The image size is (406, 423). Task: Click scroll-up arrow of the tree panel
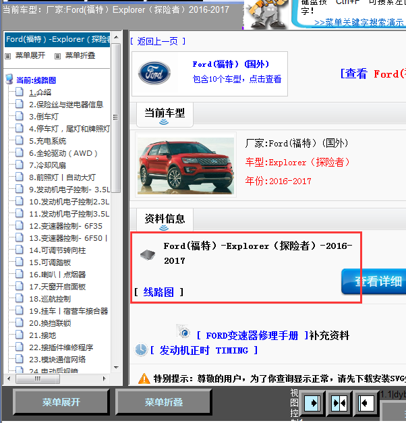(x=116, y=37)
